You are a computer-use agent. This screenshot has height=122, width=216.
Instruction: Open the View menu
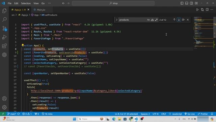(36, 3)
